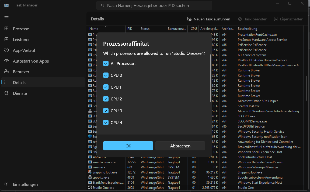Click the Studio One.exe process icon
Screen dimensions: 310x192
(x=90, y=187)
